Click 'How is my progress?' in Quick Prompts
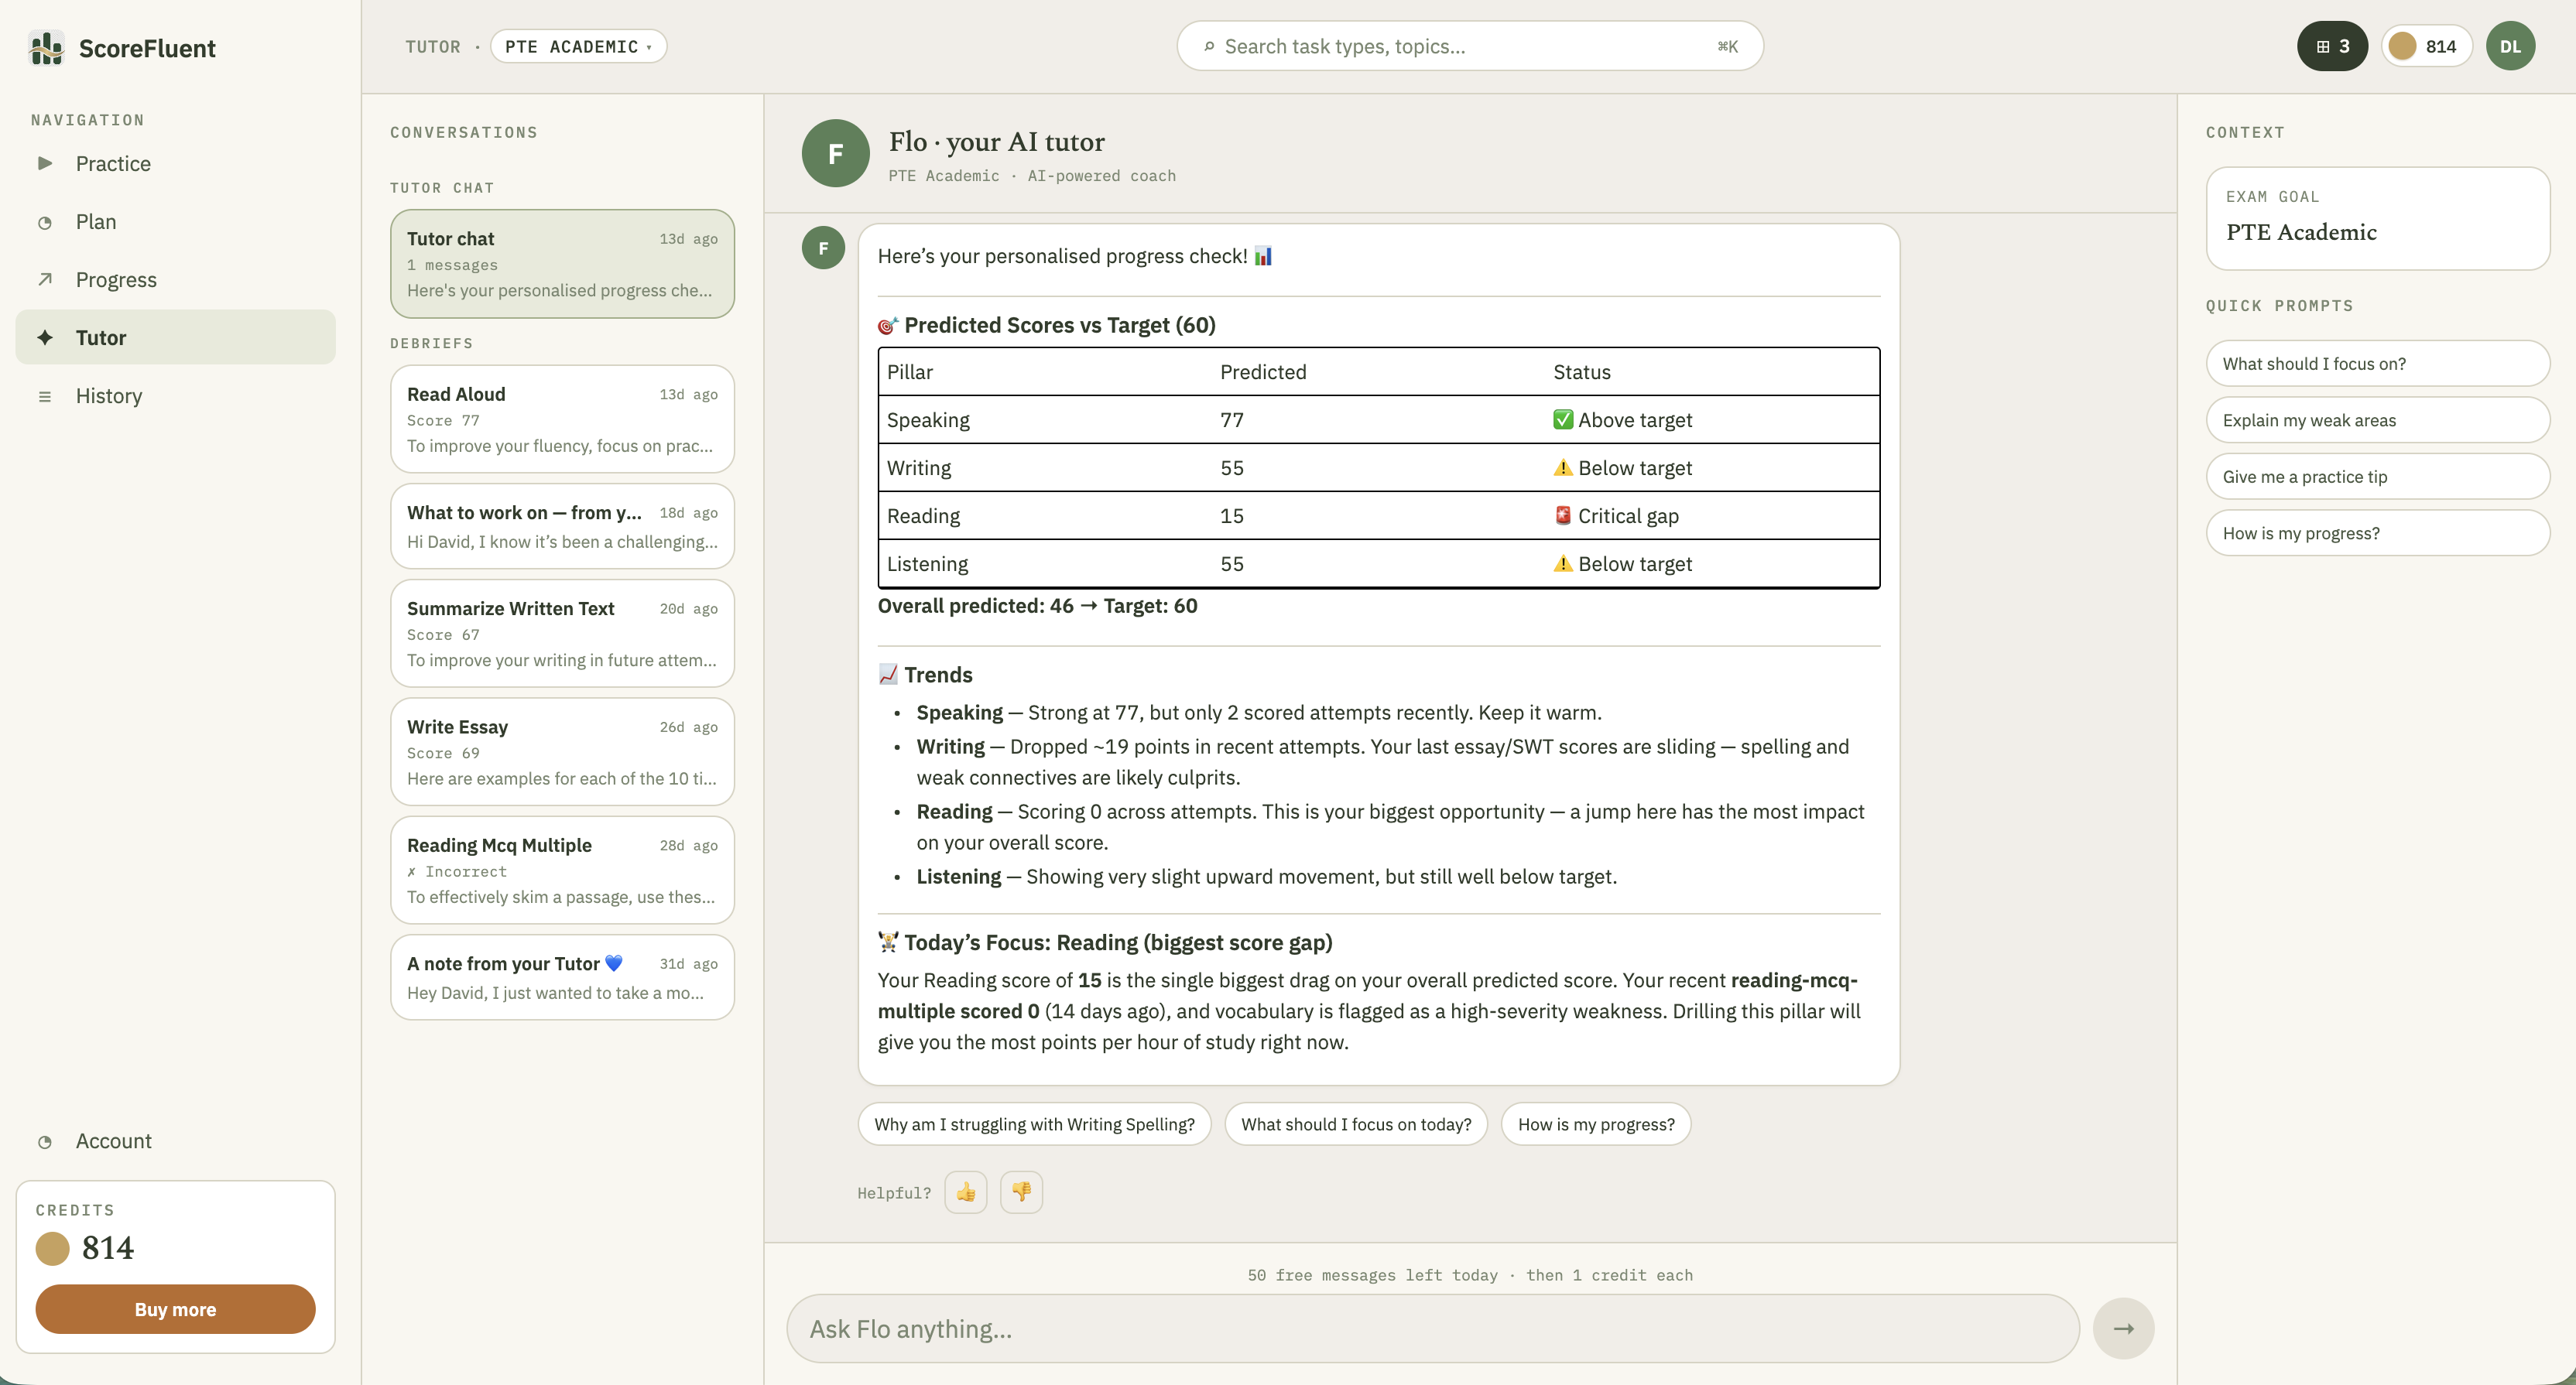The image size is (2576, 1385). tap(2377, 534)
